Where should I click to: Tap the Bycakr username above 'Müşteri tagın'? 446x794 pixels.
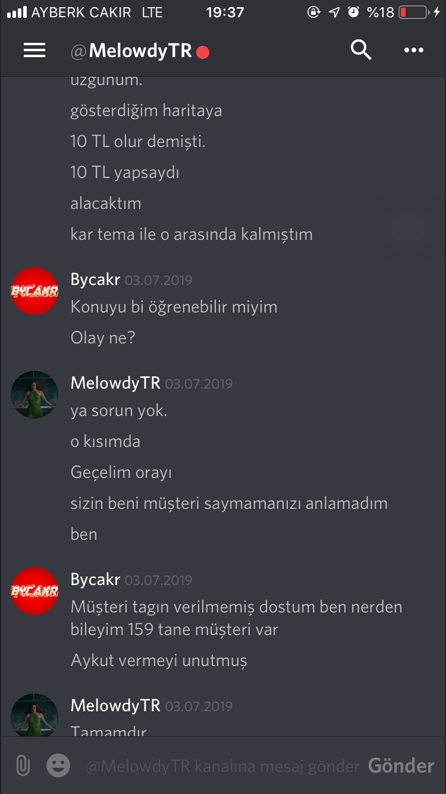click(x=95, y=579)
